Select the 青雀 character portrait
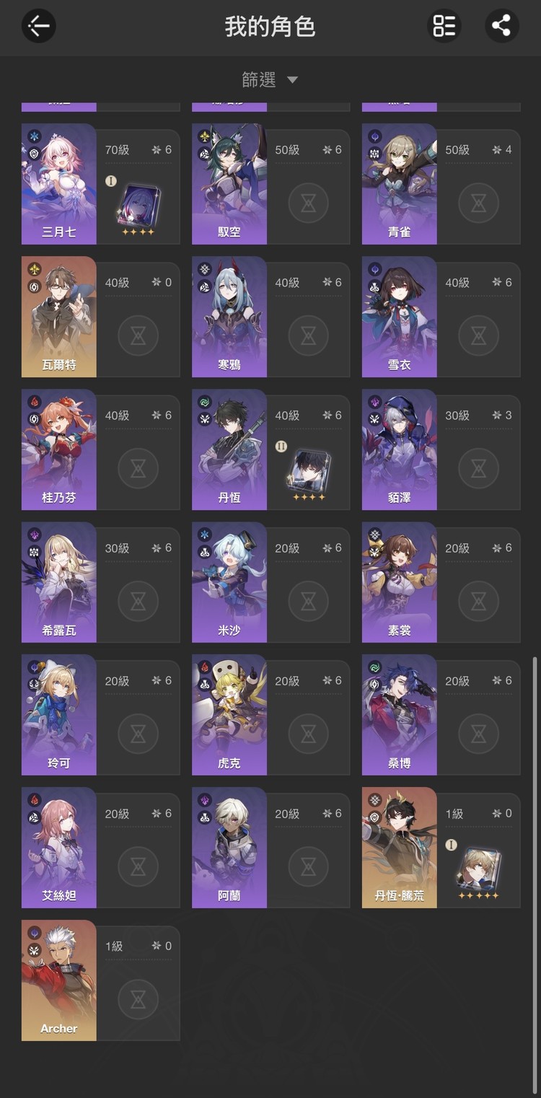541x1098 pixels. pyautogui.click(x=400, y=184)
